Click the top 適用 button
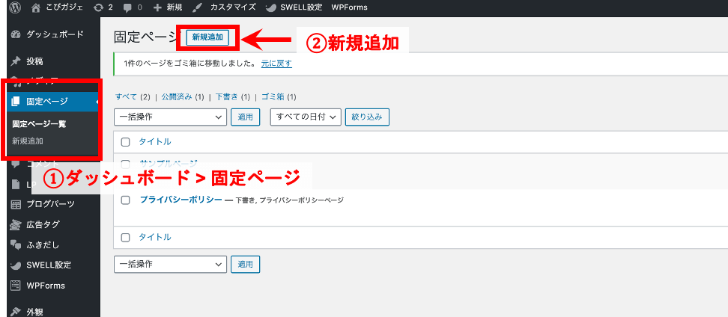Screen dimensions: 728x317 click(x=245, y=117)
